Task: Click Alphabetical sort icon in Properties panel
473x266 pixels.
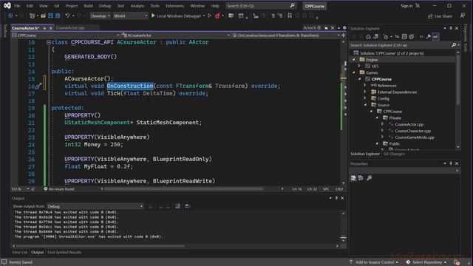Action: point(361,178)
